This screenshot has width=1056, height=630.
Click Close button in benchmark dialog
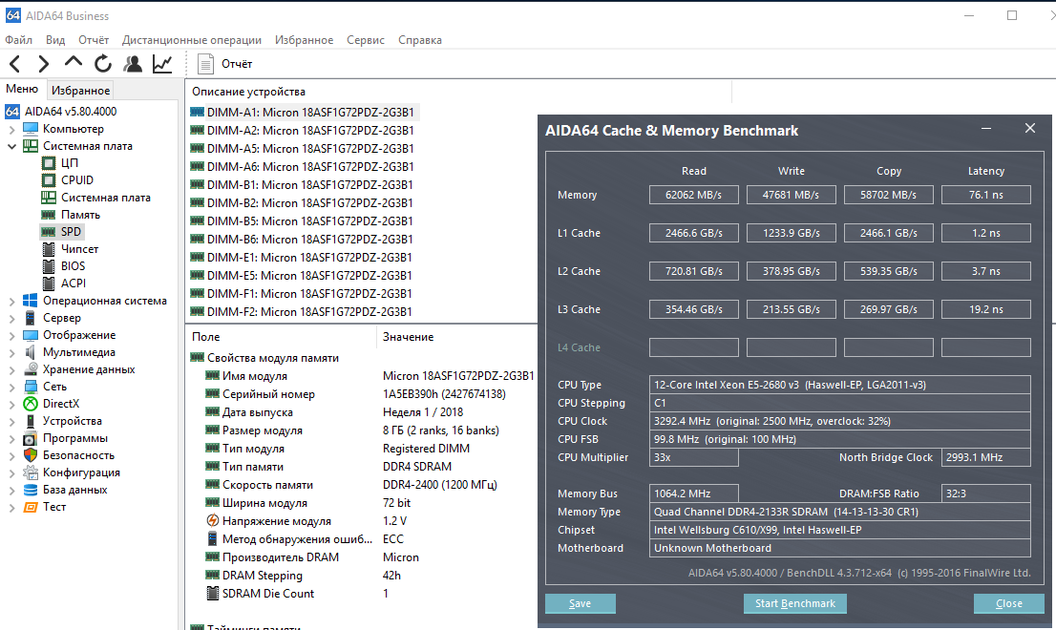[1009, 603]
